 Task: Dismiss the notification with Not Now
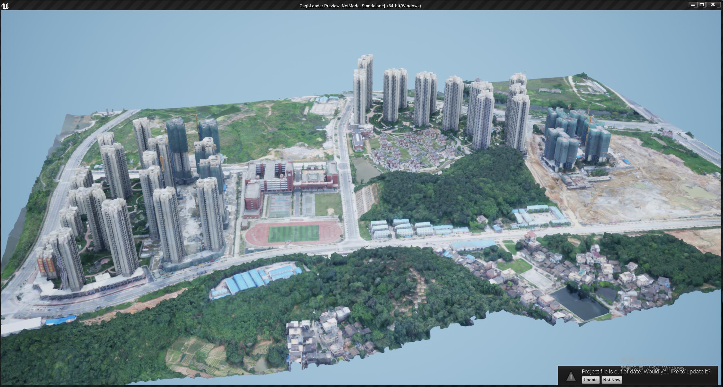point(611,380)
